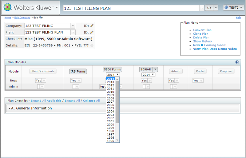Click the Wolters Kluwer logo icon
246x158 pixels.
click(x=7, y=7)
